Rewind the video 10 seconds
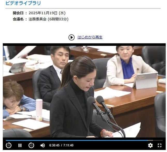167x152 pixels. pyautogui.click(x=9, y=145)
